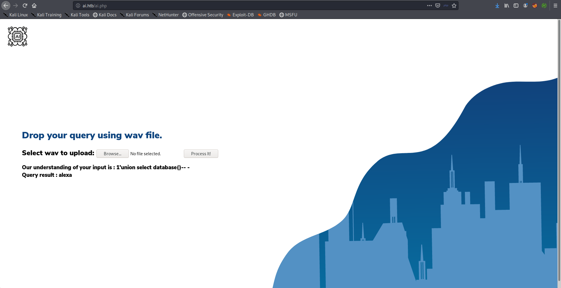Viewport: 561px width, 288px height.
Task: Open the browser home page
Action: pos(34,6)
